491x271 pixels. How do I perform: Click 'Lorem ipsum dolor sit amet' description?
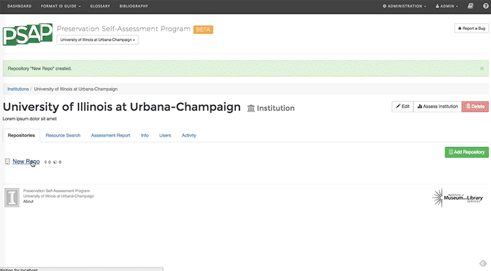(30, 118)
